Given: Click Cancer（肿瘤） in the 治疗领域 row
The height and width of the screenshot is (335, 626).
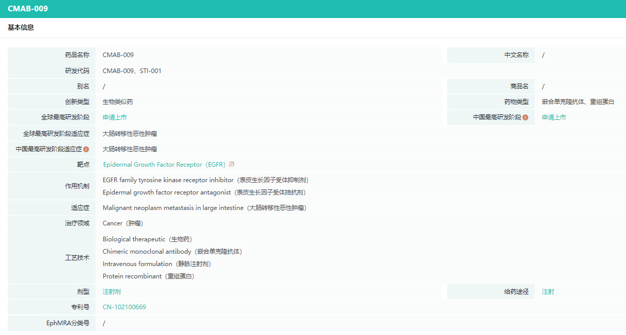Looking at the screenshot, I should click(122, 223).
